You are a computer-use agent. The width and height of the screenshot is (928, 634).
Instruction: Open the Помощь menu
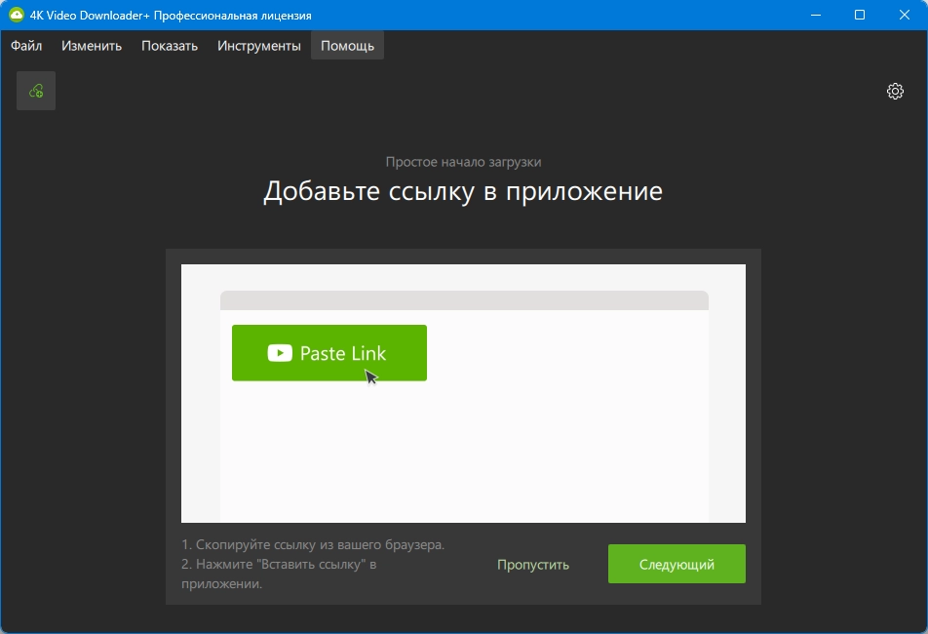pyautogui.click(x=347, y=46)
